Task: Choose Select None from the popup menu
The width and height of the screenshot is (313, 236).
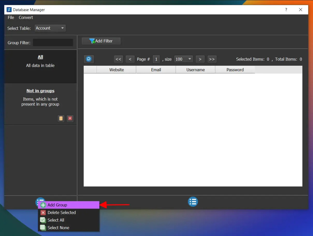Action: tap(69, 228)
